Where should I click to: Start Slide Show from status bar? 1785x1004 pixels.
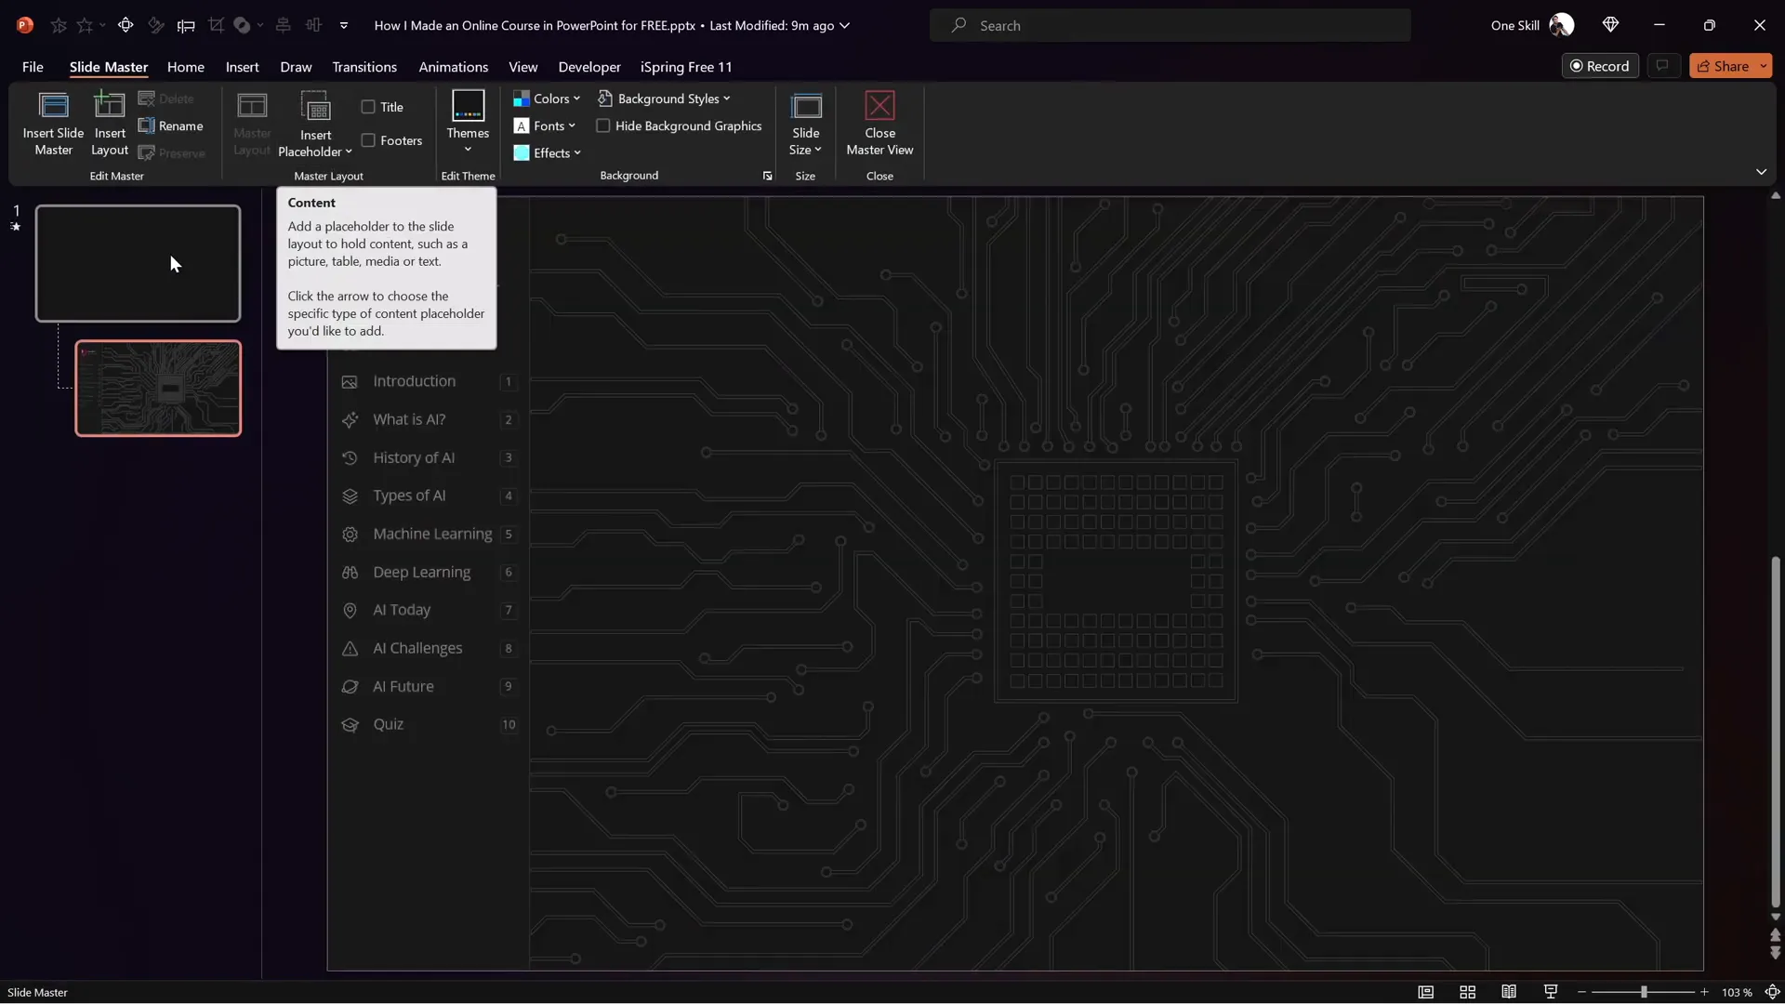[x=1550, y=992]
